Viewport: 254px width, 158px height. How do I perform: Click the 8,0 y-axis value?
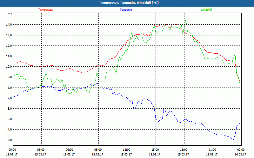pos(10,88)
